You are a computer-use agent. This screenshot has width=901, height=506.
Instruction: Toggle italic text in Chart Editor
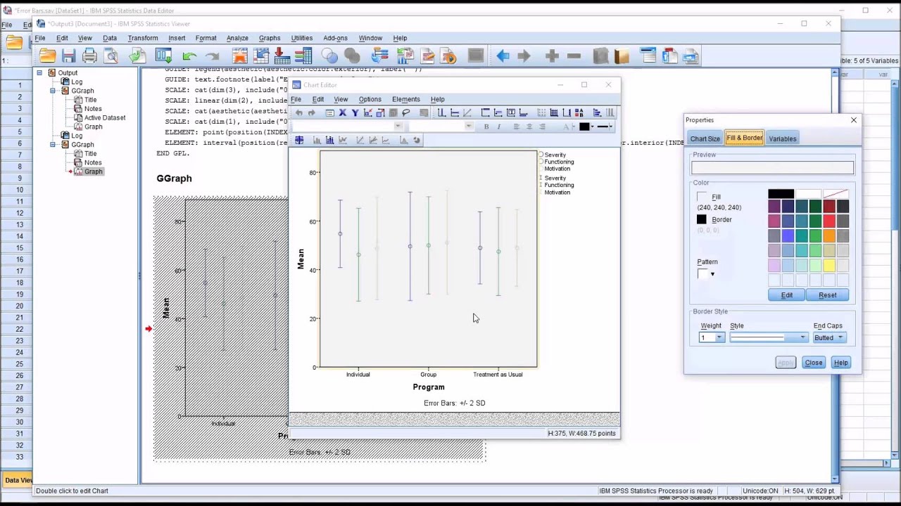pos(499,126)
